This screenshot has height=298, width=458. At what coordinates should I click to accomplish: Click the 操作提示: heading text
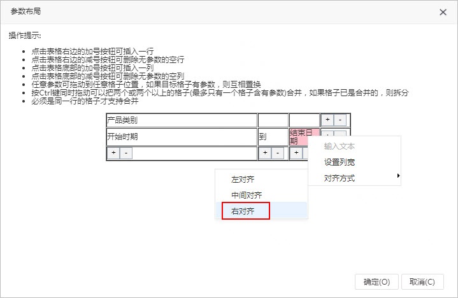point(25,36)
